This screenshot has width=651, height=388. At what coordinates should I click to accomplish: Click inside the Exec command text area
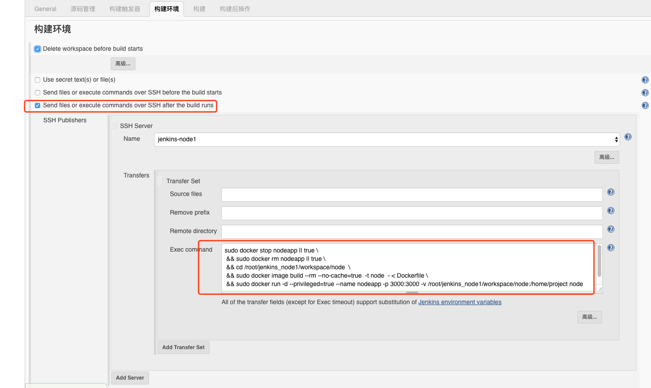coord(408,267)
